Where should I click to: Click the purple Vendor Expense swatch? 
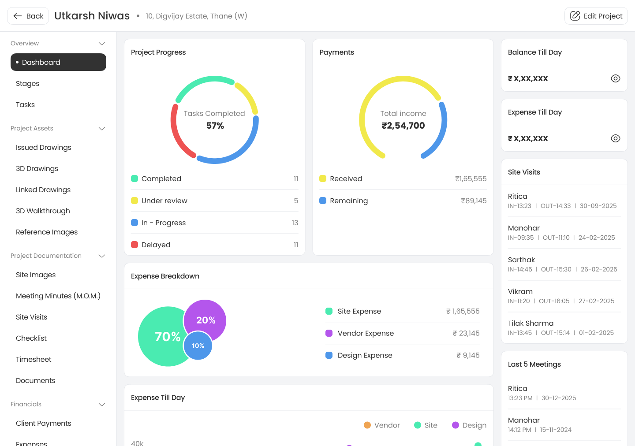tap(329, 333)
